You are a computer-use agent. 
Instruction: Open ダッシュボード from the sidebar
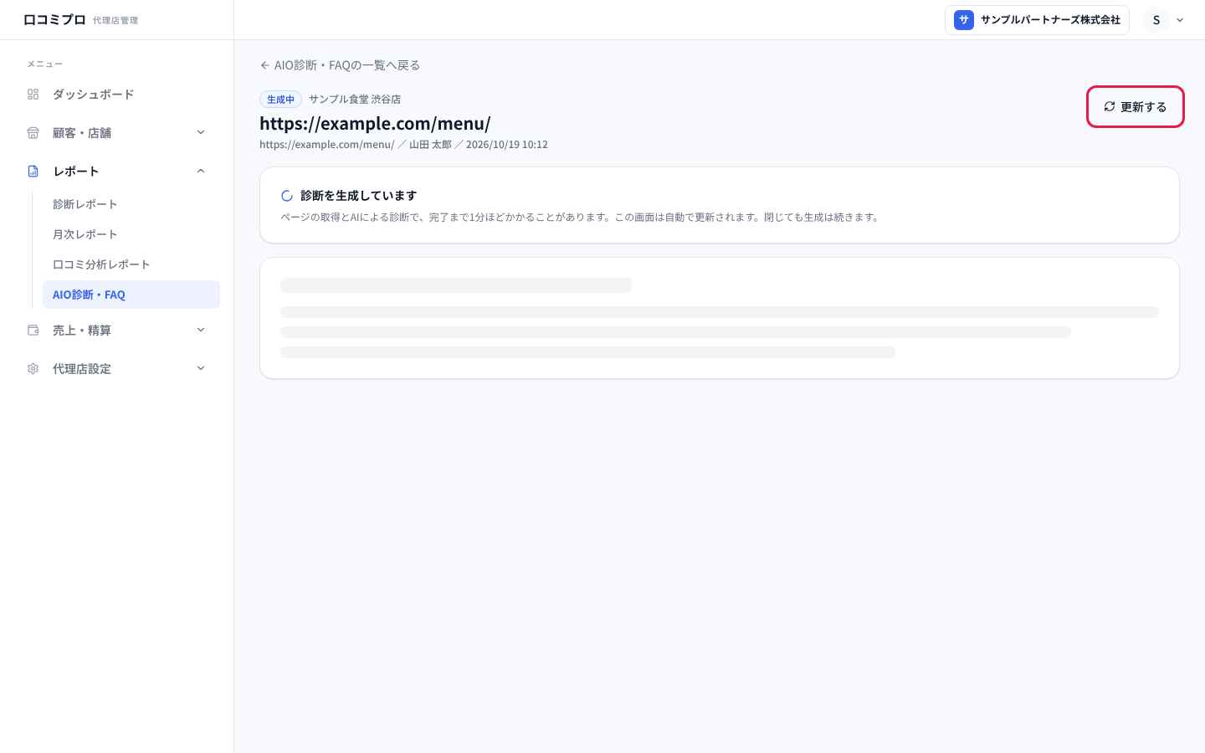click(x=117, y=95)
